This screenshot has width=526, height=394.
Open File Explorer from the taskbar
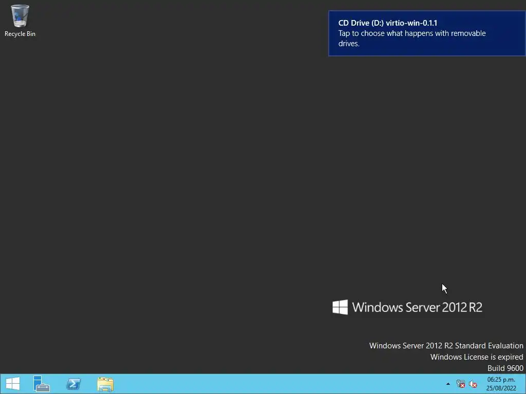105,384
